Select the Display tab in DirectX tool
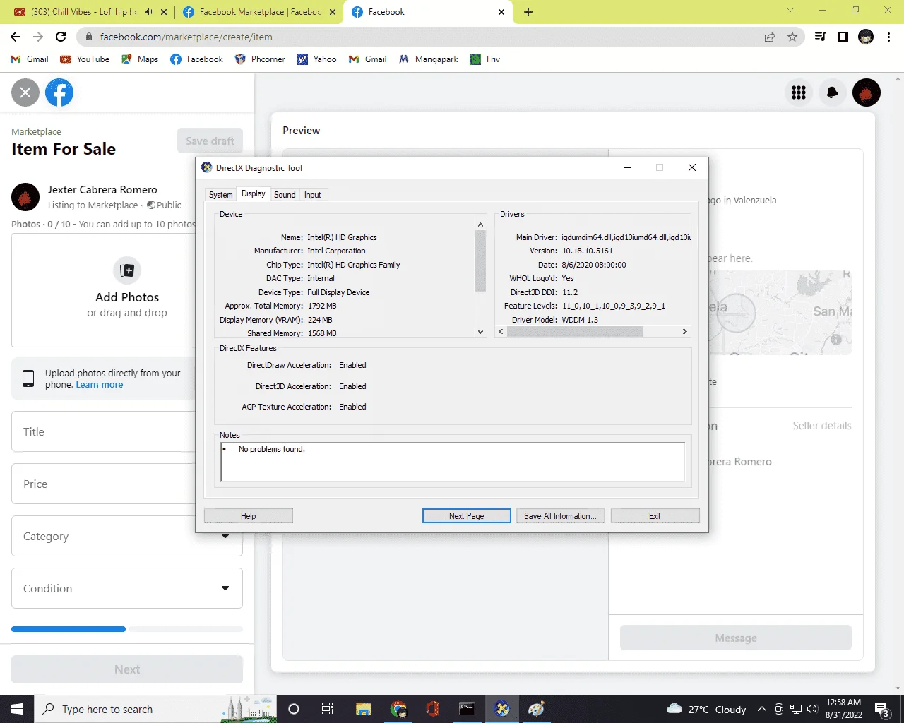The image size is (904, 723). tap(254, 193)
